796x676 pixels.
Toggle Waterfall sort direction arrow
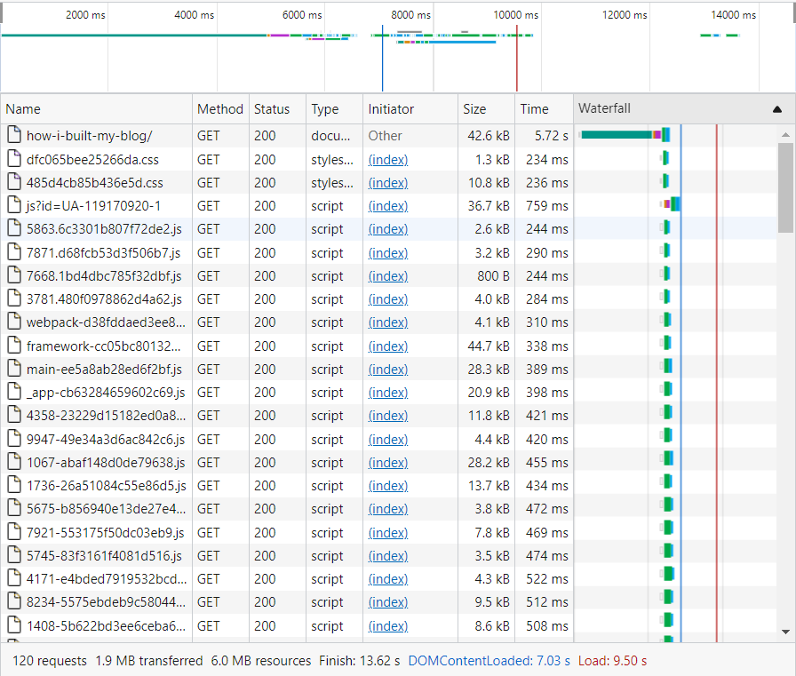(776, 109)
